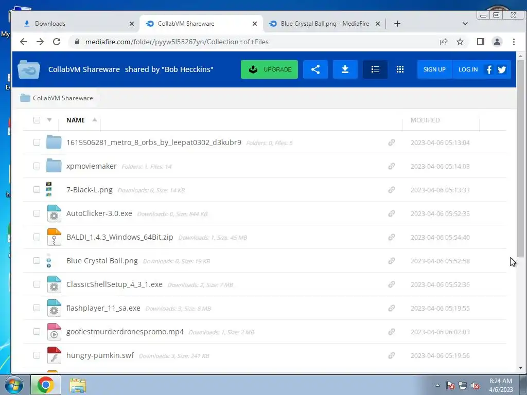Image resolution: width=527 pixels, height=395 pixels.
Task: Check the box for hungry-pumkin.swf
Action: point(37,355)
